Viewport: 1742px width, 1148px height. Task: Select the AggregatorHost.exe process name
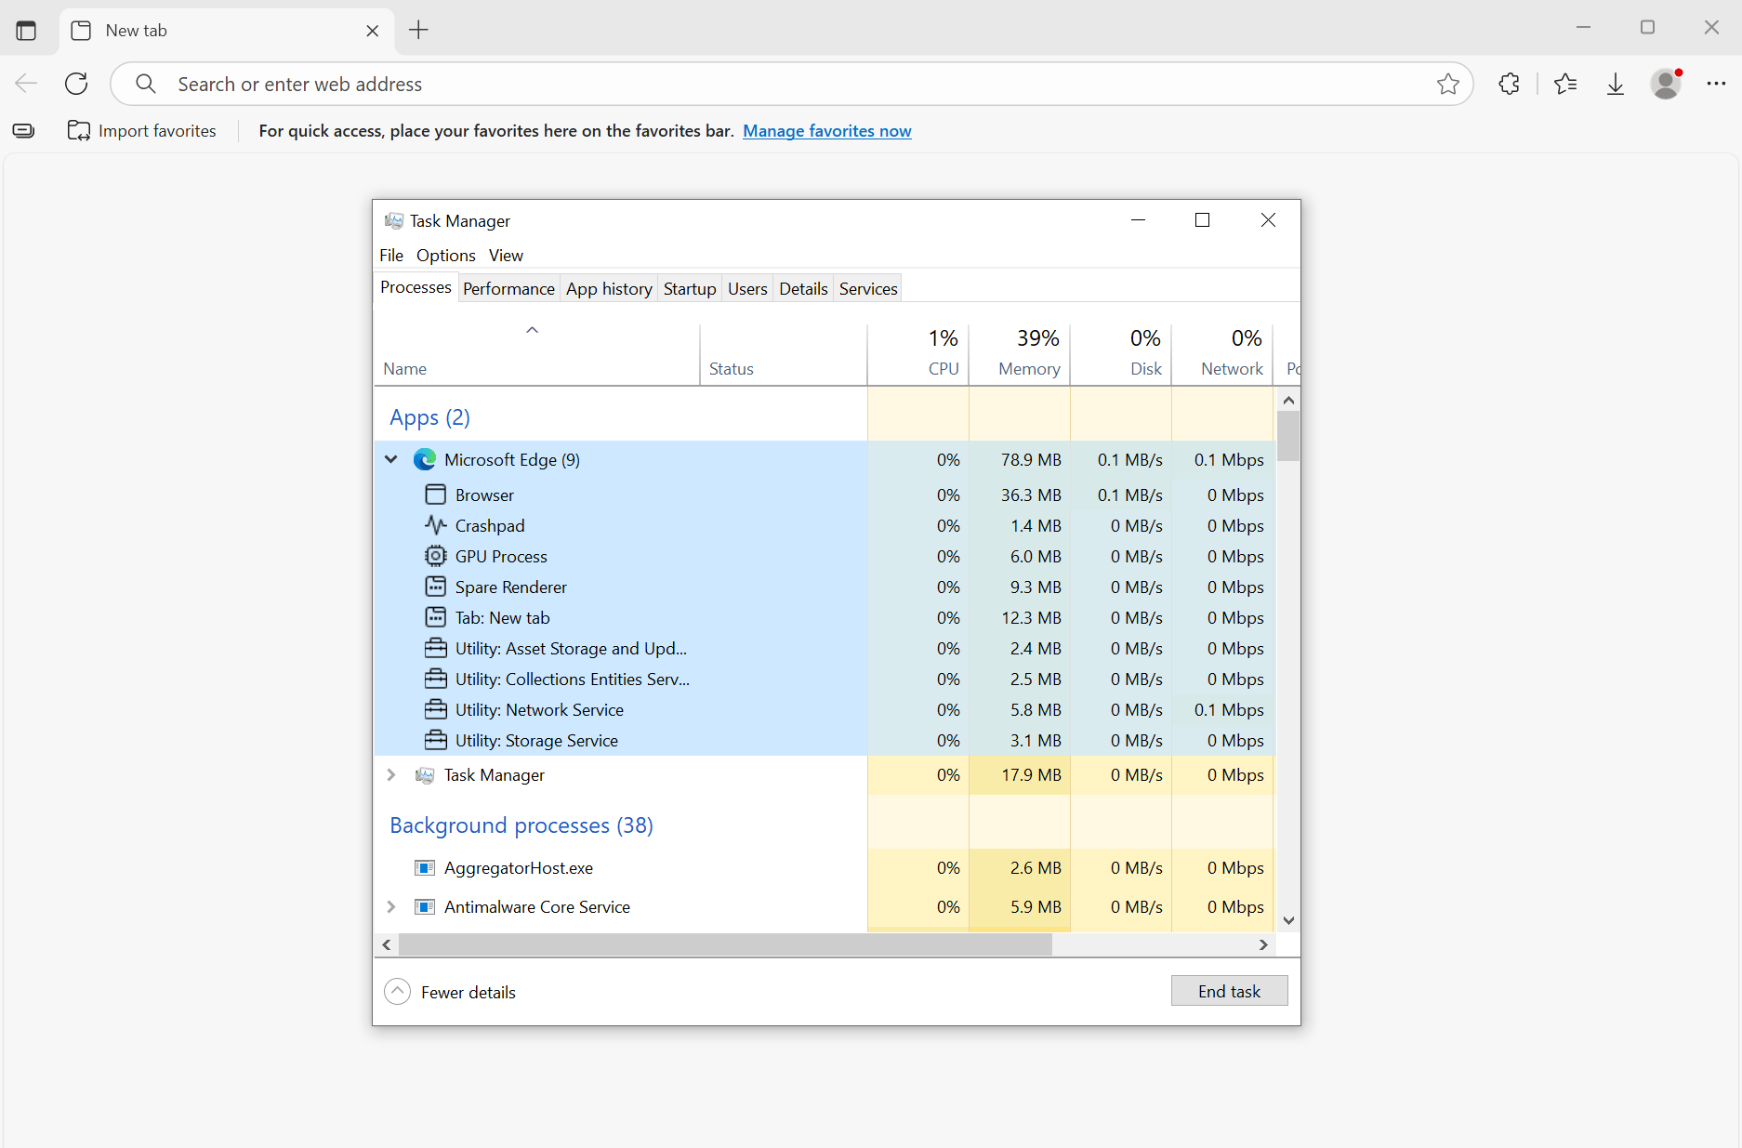519,868
